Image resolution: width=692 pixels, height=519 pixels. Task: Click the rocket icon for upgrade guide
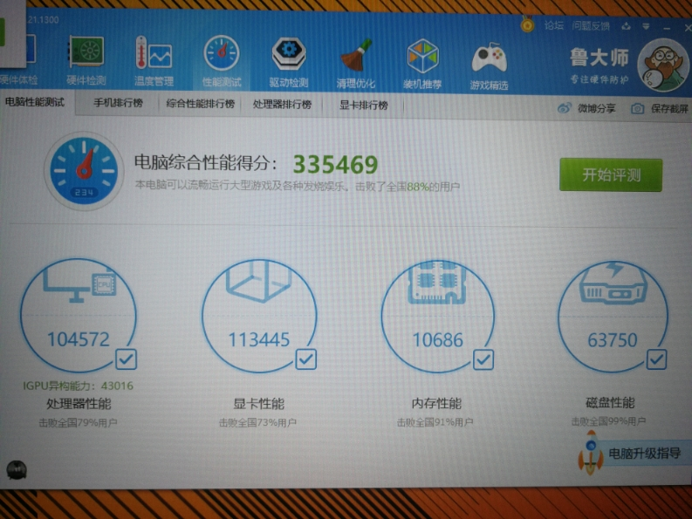pyautogui.click(x=591, y=452)
